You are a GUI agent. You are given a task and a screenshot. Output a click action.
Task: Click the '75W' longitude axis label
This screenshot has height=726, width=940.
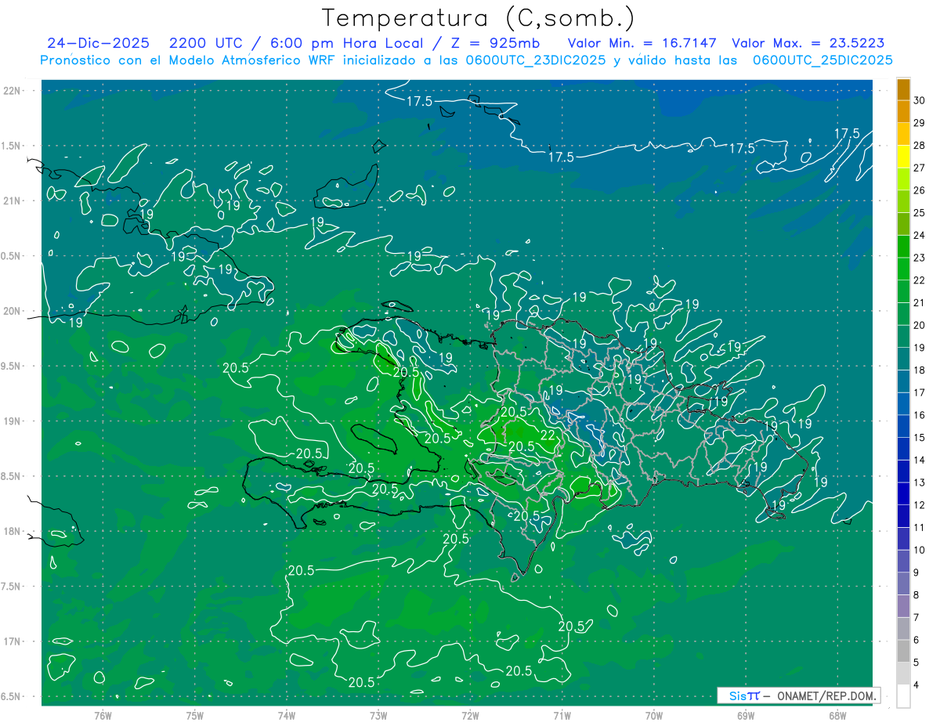coord(195,715)
